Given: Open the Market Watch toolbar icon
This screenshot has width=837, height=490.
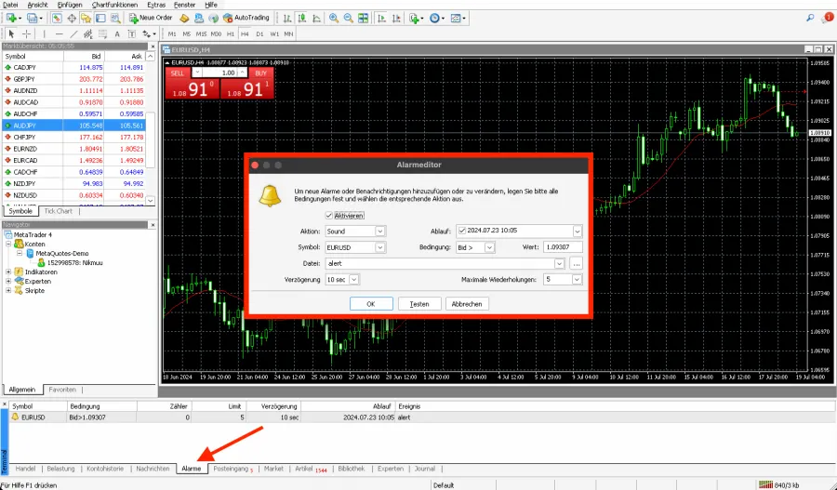Looking at the screenshot, I should coord(57,19).
